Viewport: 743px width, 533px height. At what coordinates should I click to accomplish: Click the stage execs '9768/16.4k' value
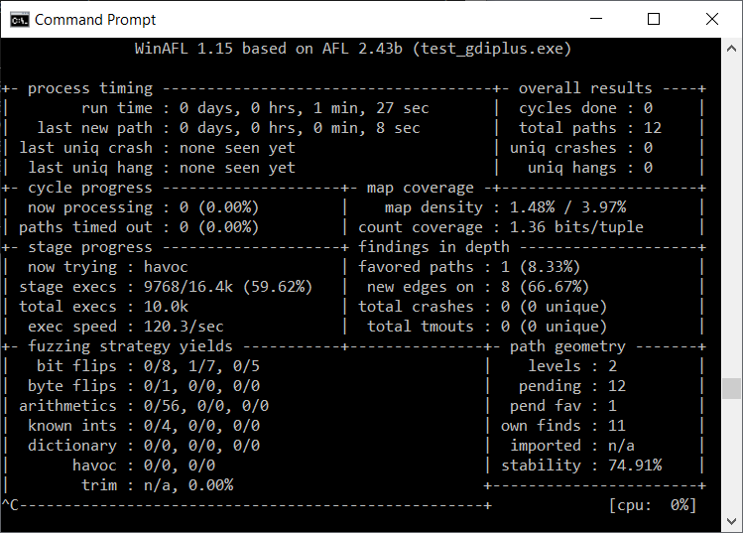[x=188, y=287]
